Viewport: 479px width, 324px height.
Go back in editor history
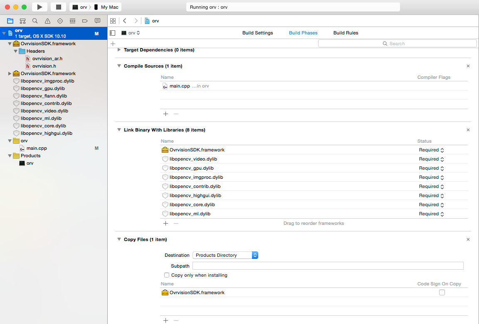pyautogui.click(x=125, y=21)
